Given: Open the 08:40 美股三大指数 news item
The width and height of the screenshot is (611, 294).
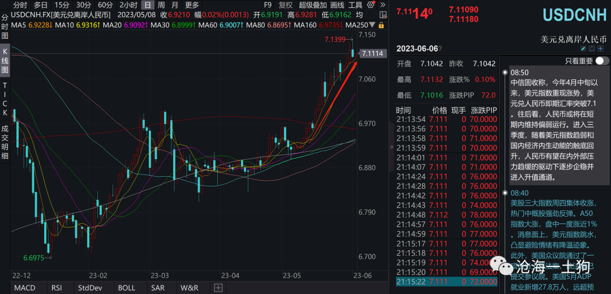Looking at the screenshot, I should click(x=554, y=242).
